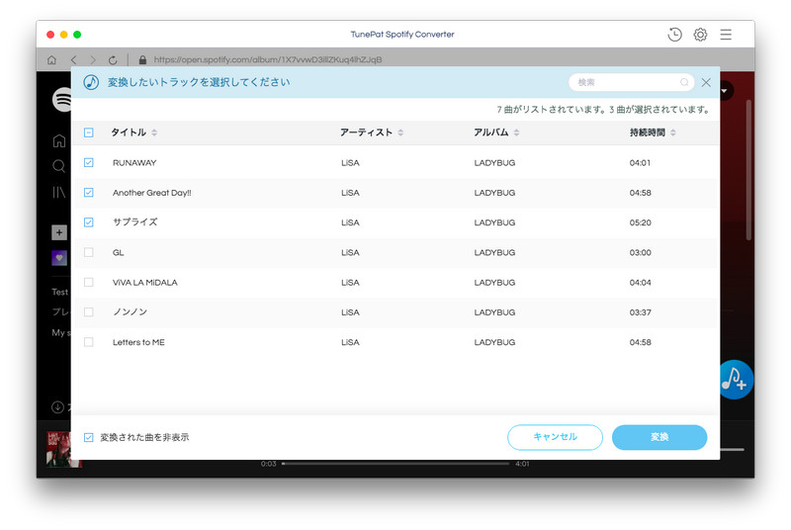
Task: Click create playlist plus icon
Action: (x=59, y=232)
